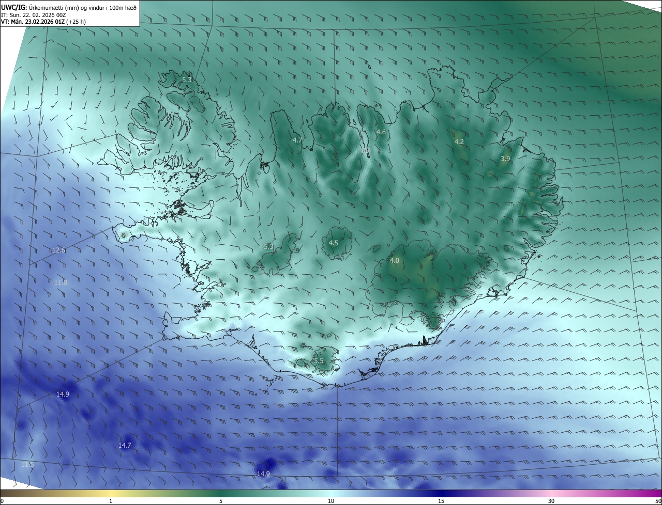This screenshot has width=662, height=505.
Task: Click the 4.6 value label on the map
Action: (381, 132)
